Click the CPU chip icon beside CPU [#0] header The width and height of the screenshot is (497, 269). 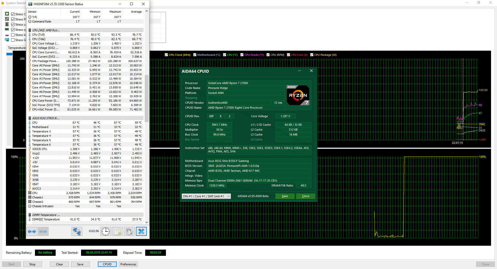pos(30,30)
